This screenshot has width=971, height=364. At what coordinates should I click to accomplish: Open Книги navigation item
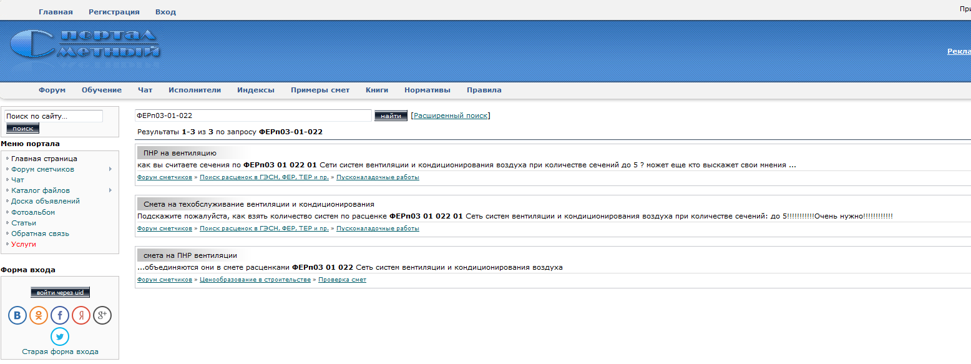377,90
